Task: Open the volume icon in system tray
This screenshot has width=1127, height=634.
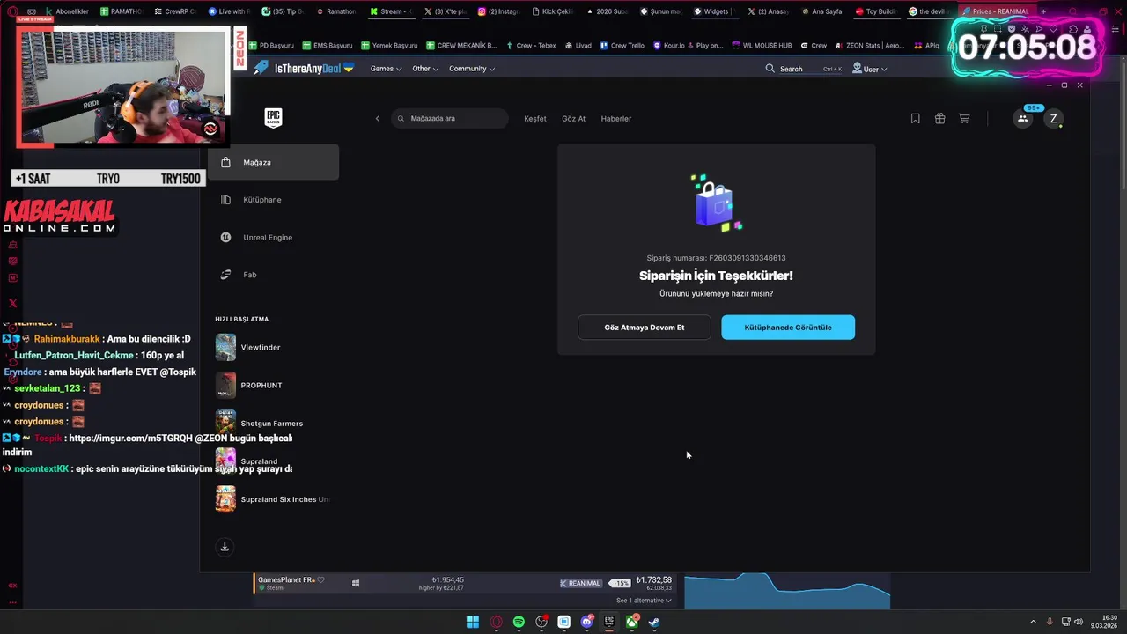Action: coord(1079,622)
